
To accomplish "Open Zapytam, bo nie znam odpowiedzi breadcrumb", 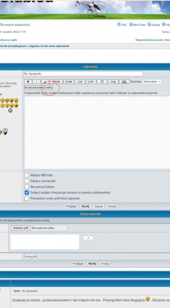I will (49, 46).
